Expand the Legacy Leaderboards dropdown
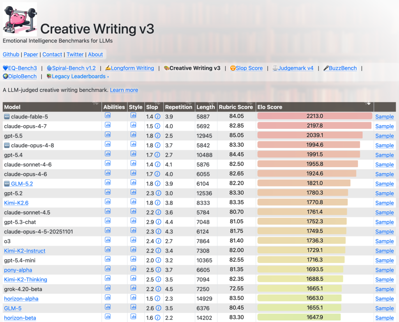 tap(78, 76)
